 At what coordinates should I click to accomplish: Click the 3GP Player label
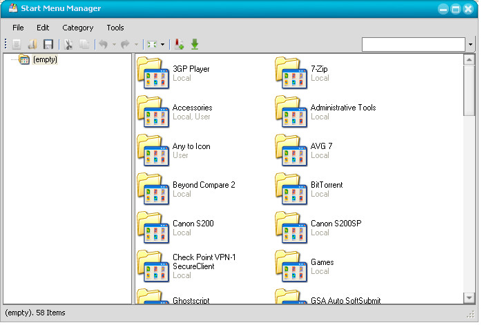point(191,69)
